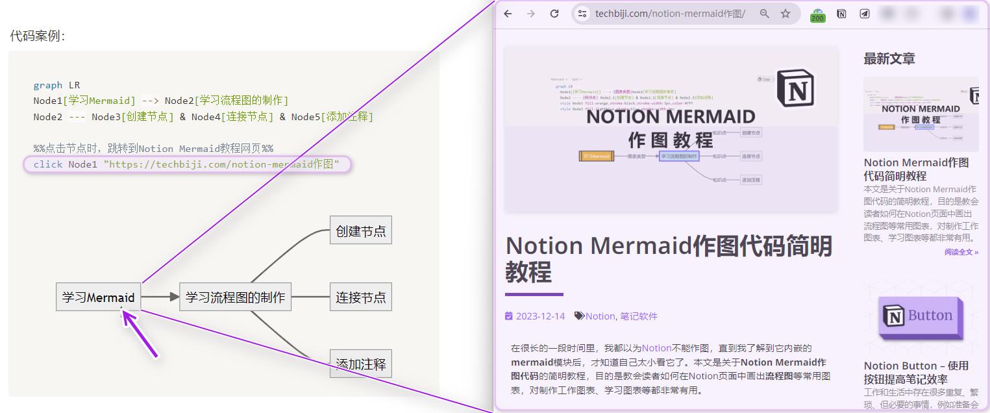
Task: Reload the techbiji.com page
Action: pos(554,13)
